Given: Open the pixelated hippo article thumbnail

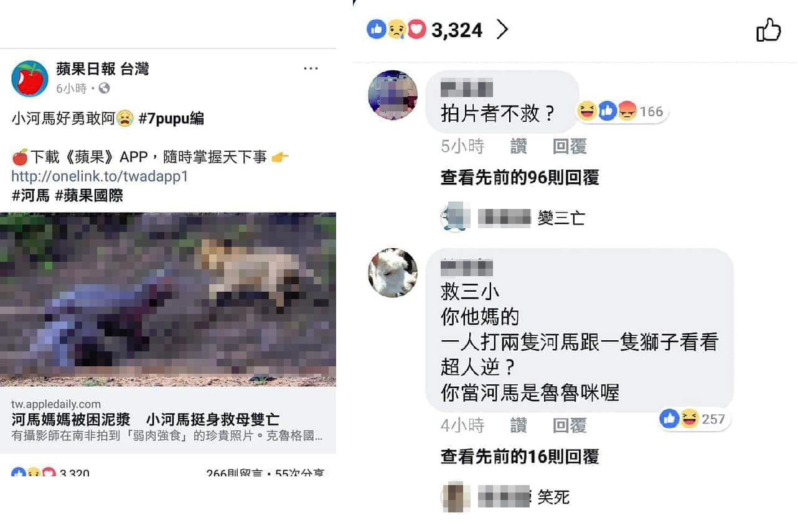Looking at the screenshot, I should 168,300.
